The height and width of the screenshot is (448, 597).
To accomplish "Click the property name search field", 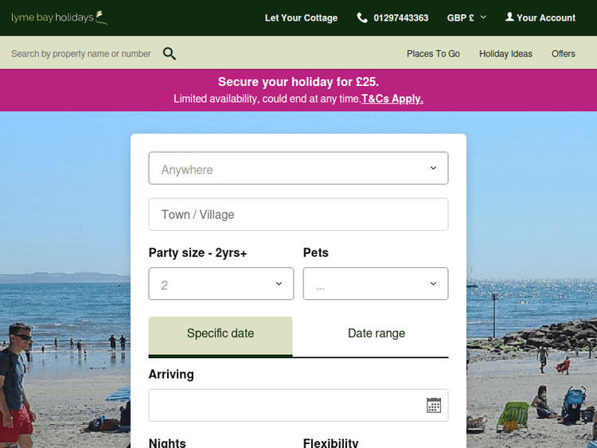I will 81,54.
